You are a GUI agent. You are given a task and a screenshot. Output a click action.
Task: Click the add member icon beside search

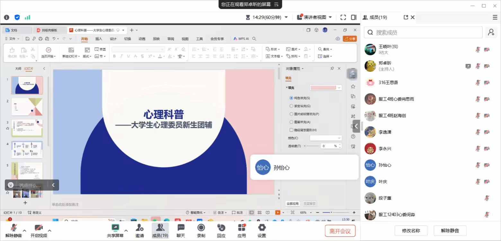491,32
